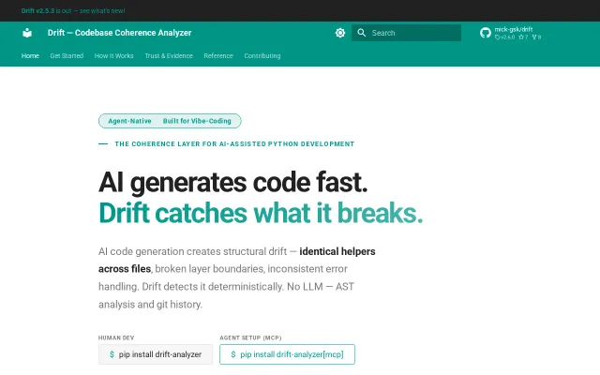Click the GitHub octocat icon

click(x=486, y=33)
